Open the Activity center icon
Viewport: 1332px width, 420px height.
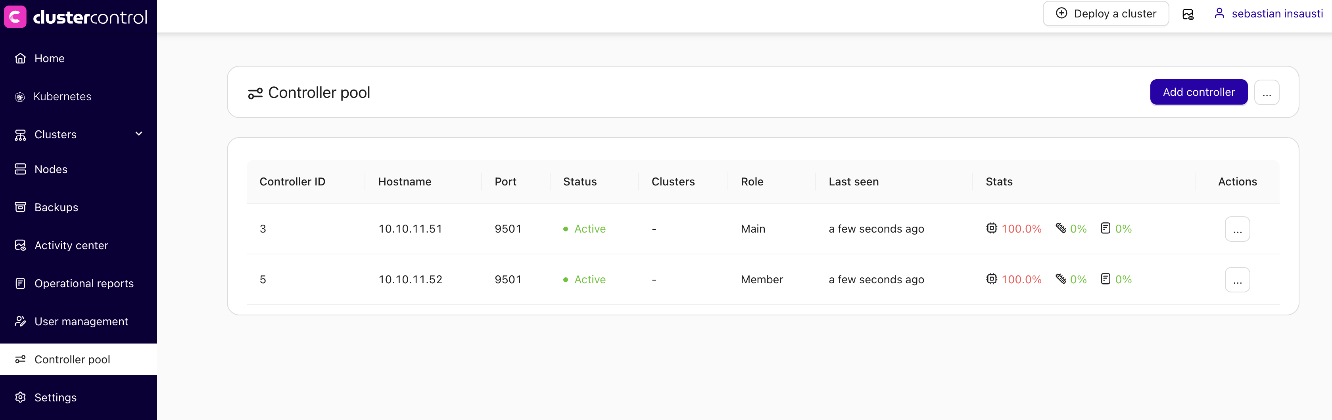coord(20,245)
